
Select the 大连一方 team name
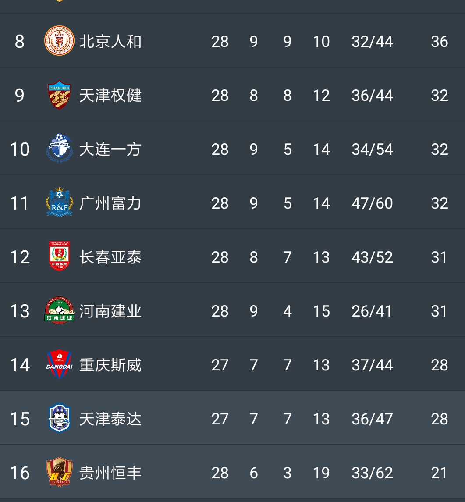tap(110, 150)
